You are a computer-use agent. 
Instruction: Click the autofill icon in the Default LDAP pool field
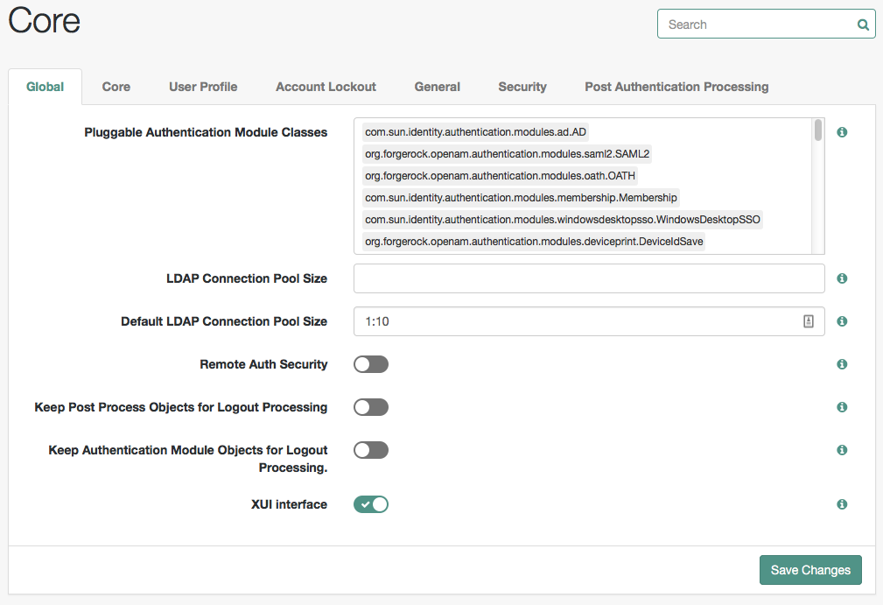click(x=808, y=321)
